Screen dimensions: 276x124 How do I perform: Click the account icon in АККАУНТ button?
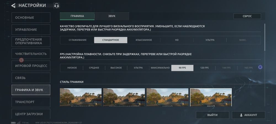pyautogui.click(x=241, y=115)
